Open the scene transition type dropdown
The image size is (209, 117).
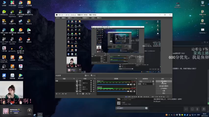coord(145,81)
